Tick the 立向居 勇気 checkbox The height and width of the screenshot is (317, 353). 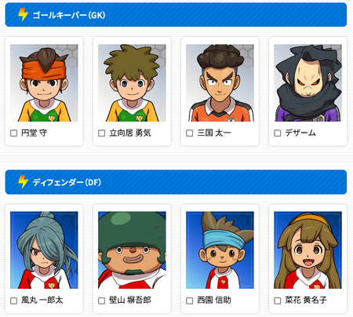[x=101, y=133]
